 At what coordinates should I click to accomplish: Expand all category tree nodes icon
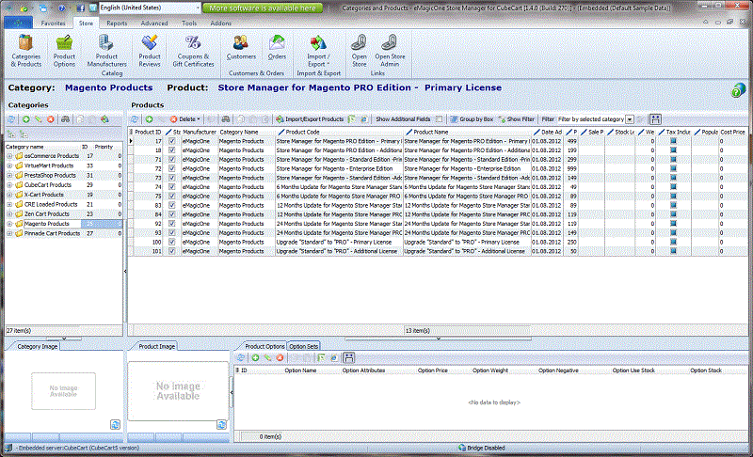pos(11,134)
